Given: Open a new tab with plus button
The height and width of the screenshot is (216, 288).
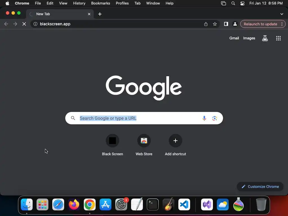Looking at the screenshot, I should pos(100,14).
